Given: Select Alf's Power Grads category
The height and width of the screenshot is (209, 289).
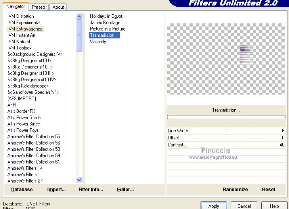Looking at the screenshot, I should pyautogui.click(x=24, y=118).
